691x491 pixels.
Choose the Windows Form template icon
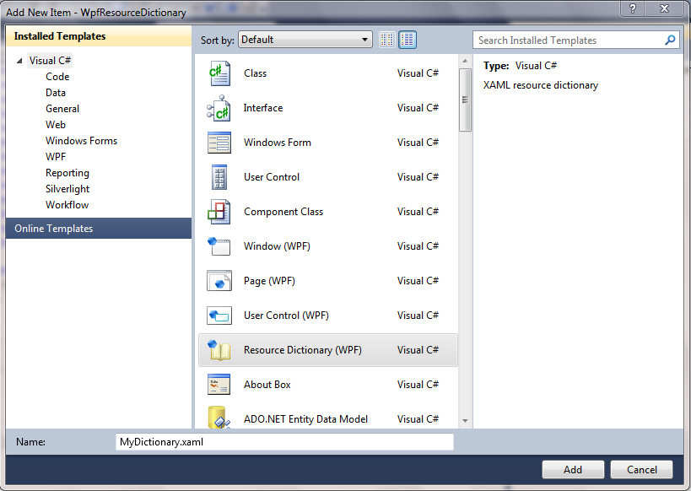(x=219, y=143)
